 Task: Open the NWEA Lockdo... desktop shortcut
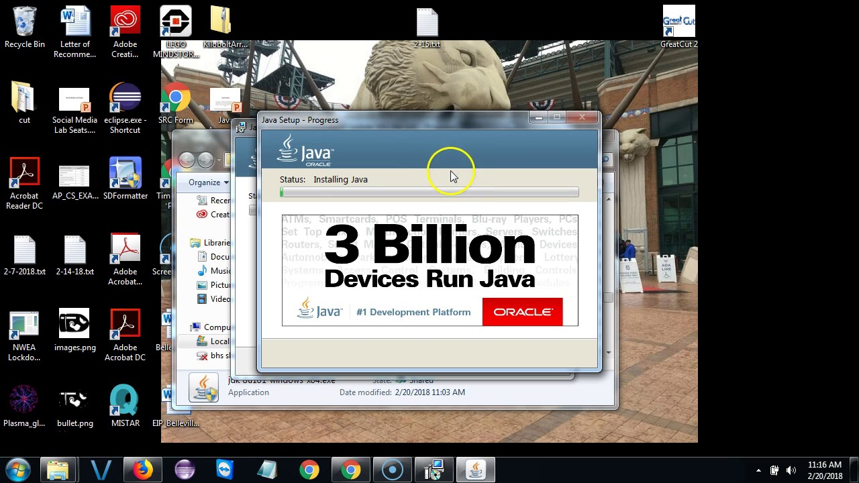24,335
